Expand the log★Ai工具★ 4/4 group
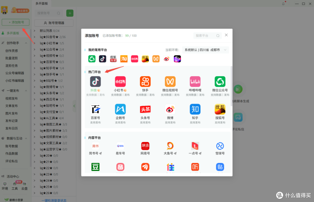The image size is (314, 202). pos(34,118)
